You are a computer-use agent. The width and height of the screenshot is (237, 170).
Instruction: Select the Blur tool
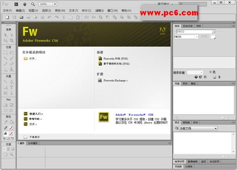click(6, 70)
